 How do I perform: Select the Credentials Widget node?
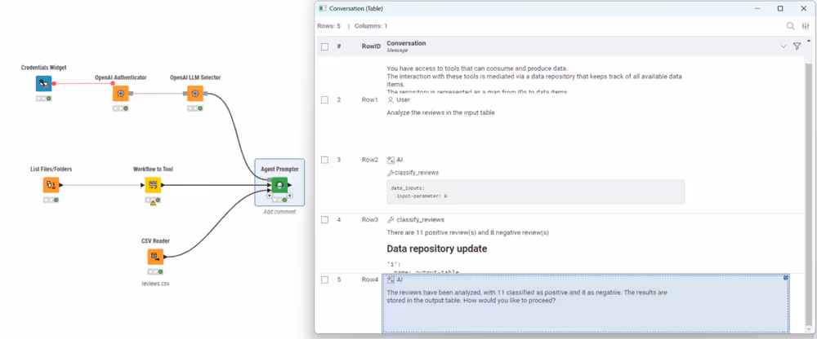click(x=43, y=83)
